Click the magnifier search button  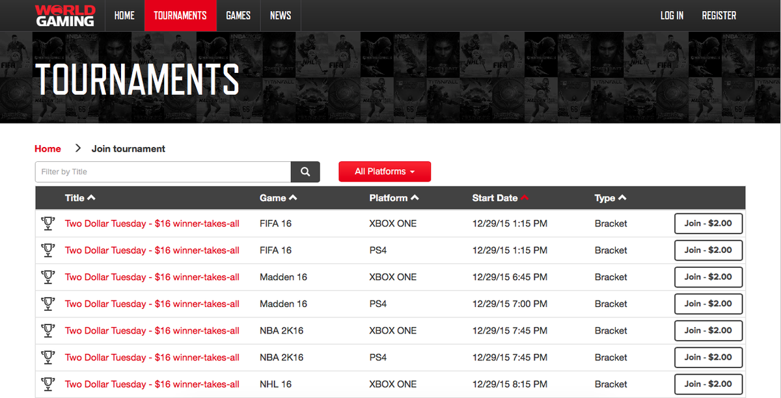305,172
